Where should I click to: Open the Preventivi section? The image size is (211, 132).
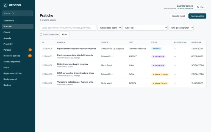(x=18, y=44)
